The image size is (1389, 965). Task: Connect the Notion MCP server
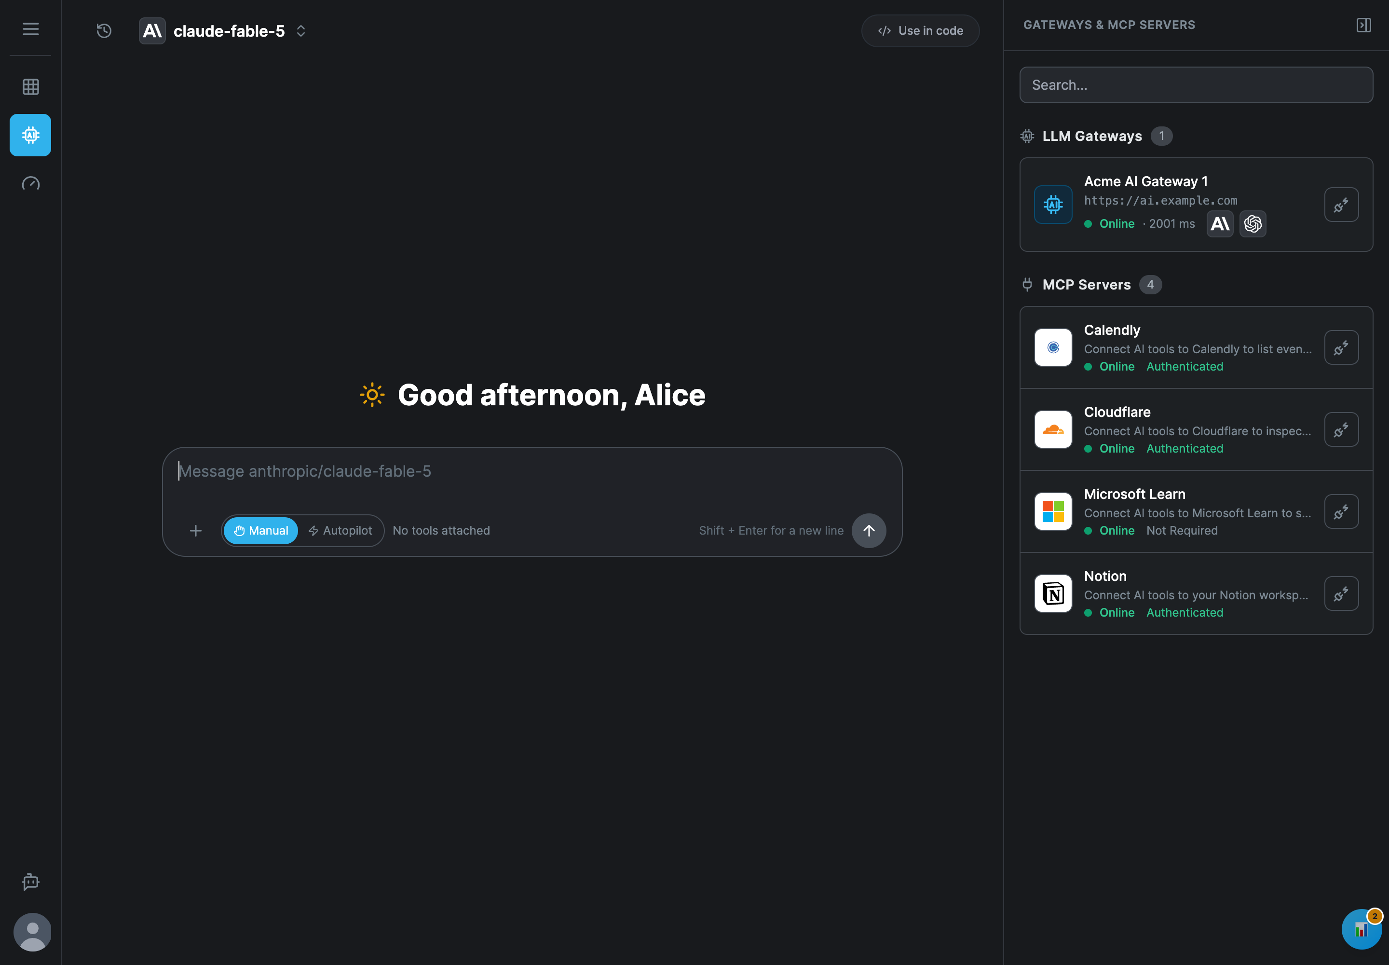(x=1341, y=593)
